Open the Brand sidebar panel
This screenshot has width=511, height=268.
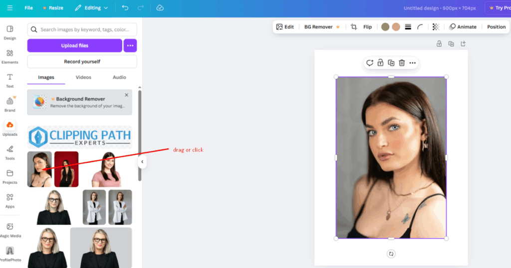(x=10, y=105)
